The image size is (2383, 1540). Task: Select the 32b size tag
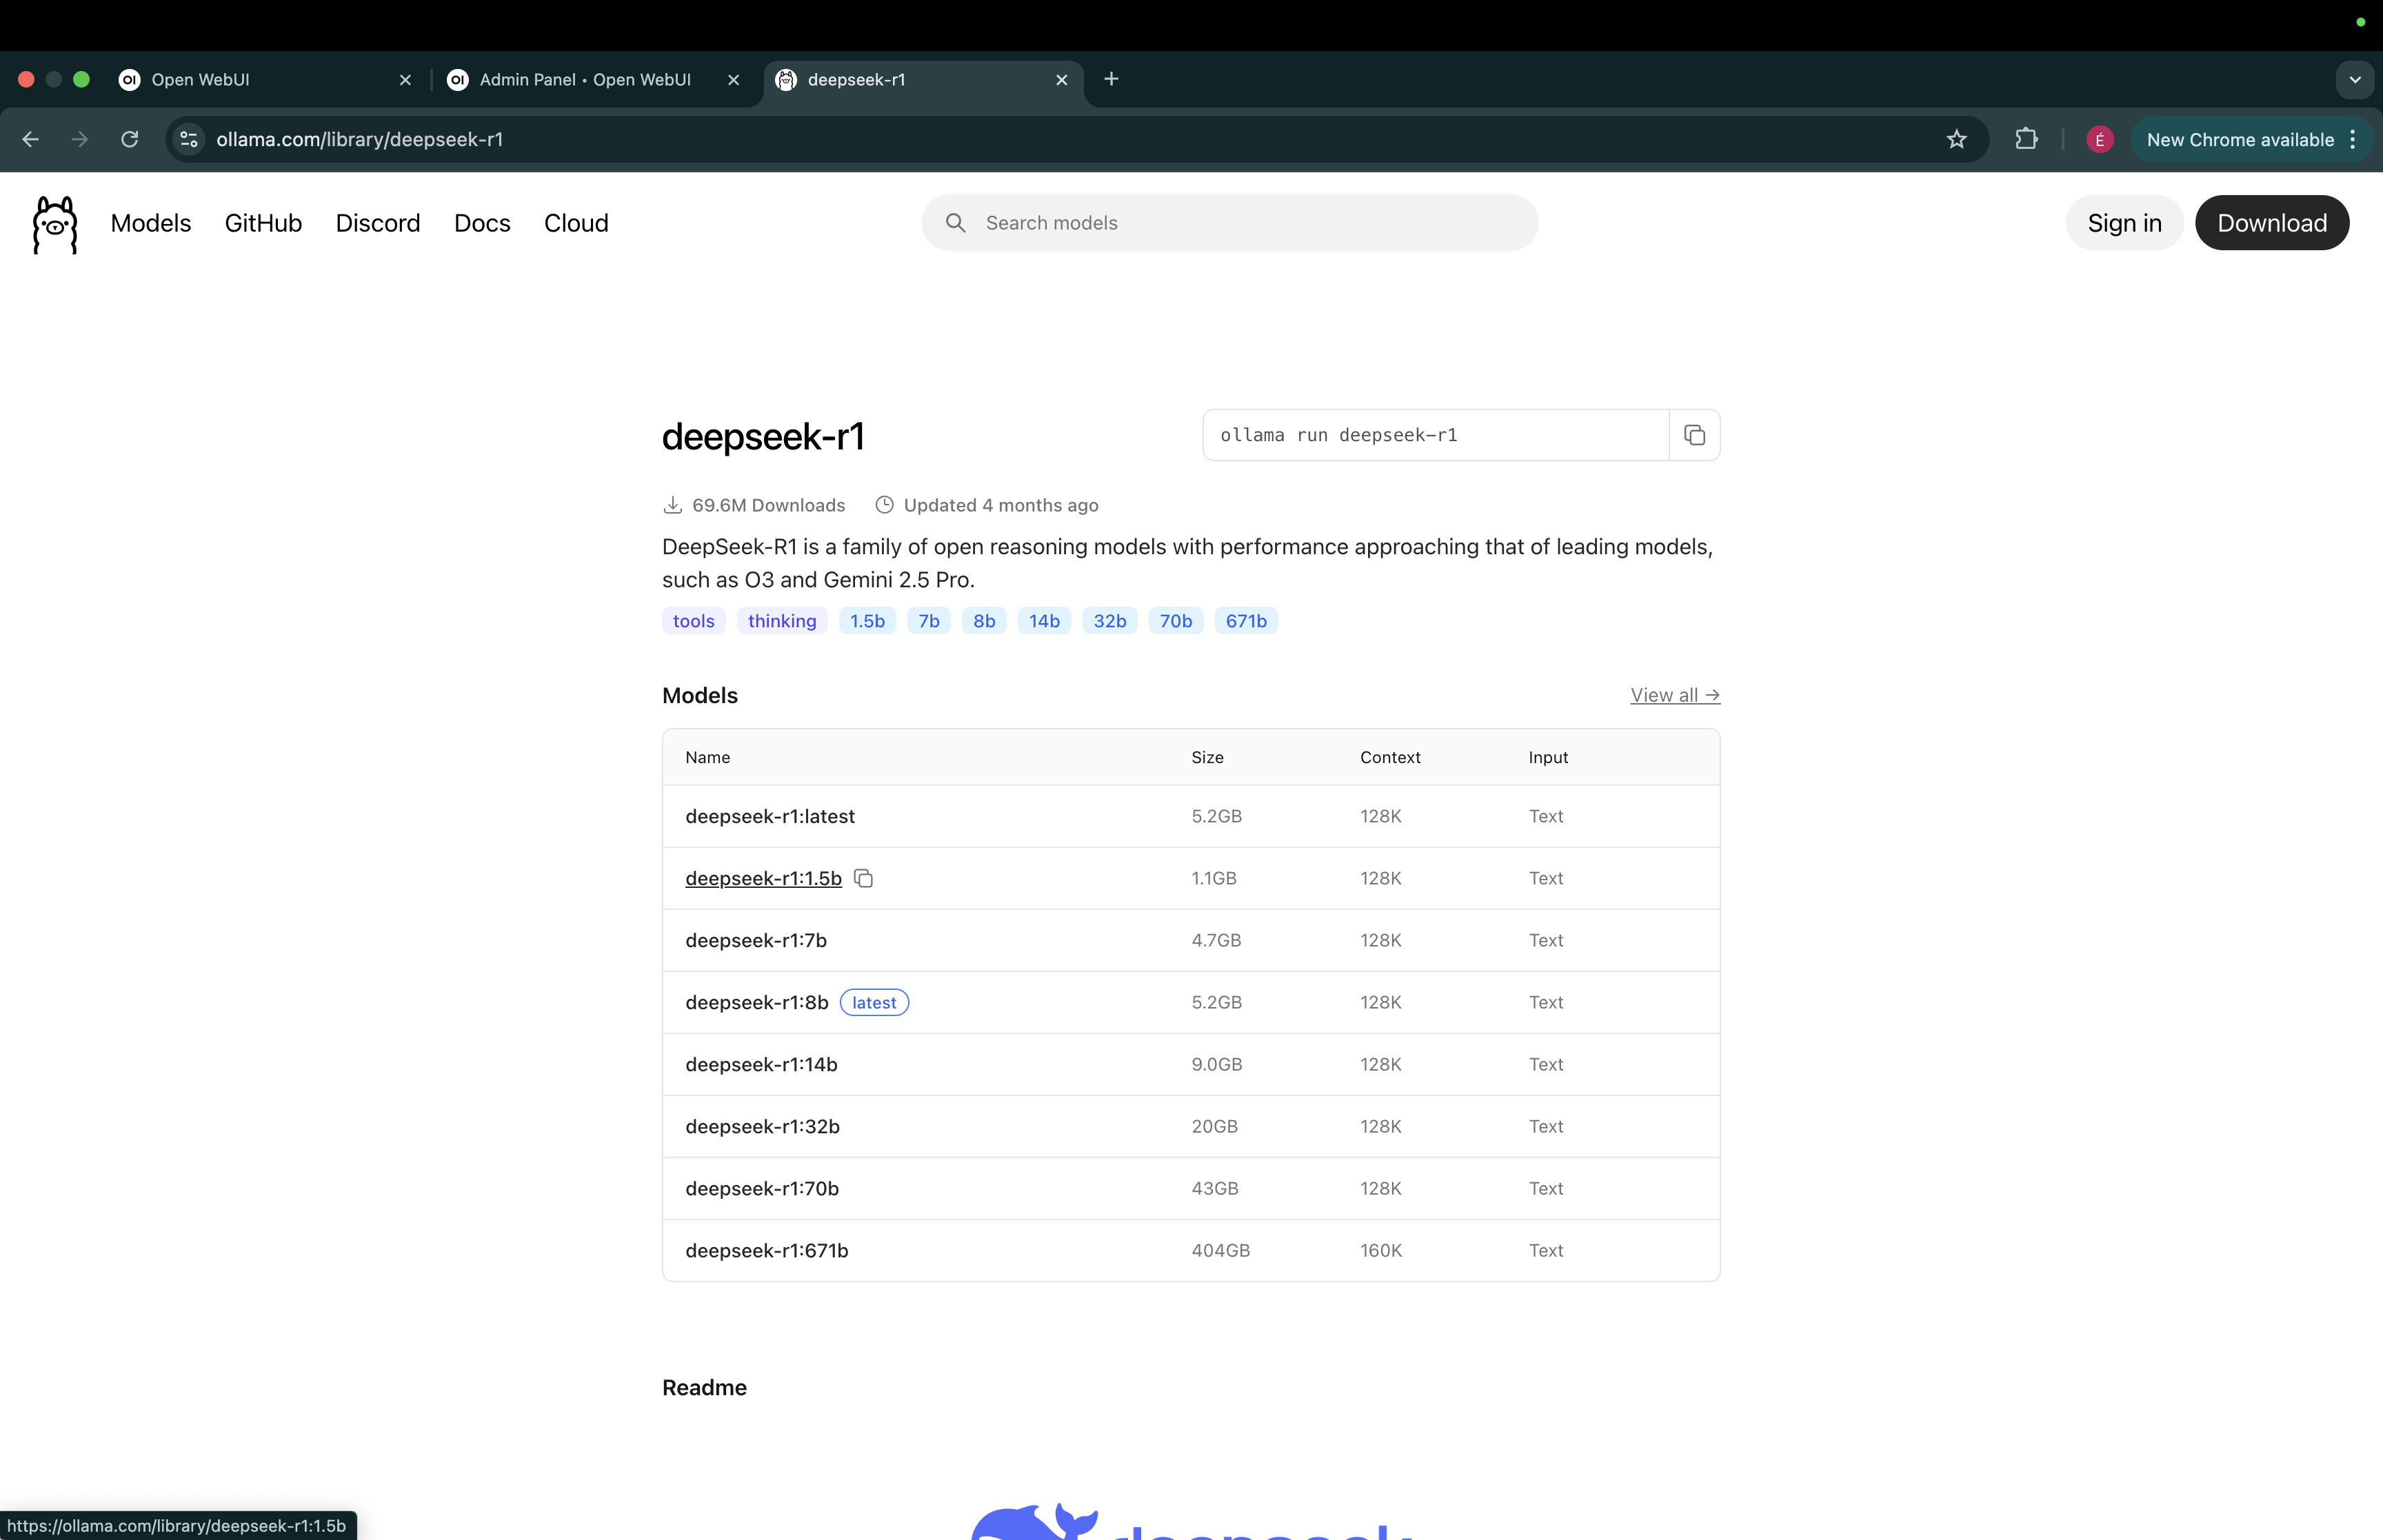[x=1110, y=621]
